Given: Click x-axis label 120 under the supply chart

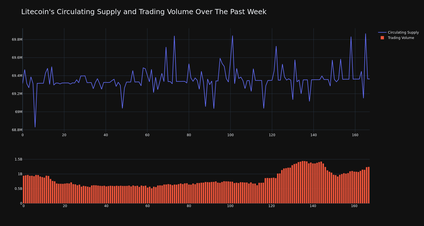Looking at the screenshot, I should [272, 135].
